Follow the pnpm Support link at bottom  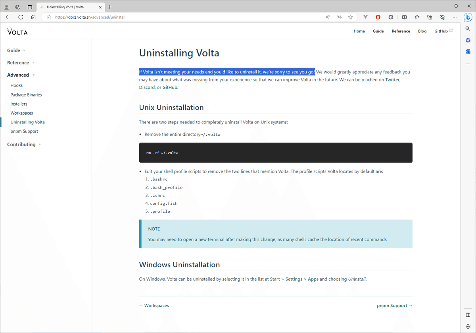pos(392,305)
